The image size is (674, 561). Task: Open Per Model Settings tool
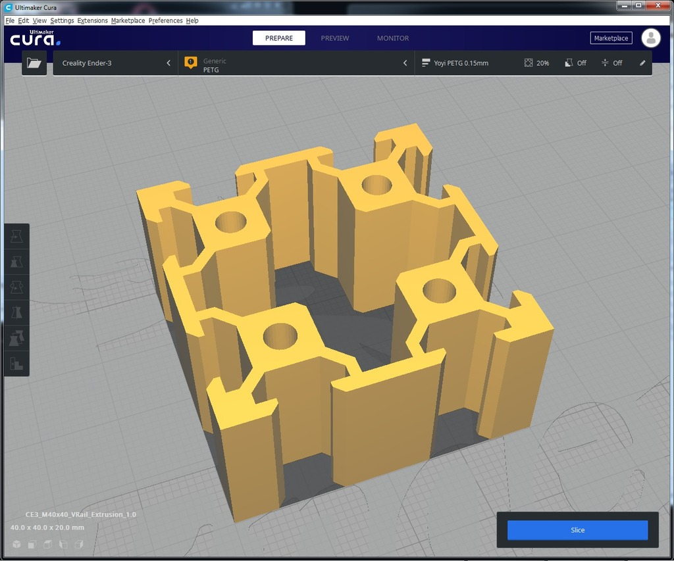pos(16,338)
